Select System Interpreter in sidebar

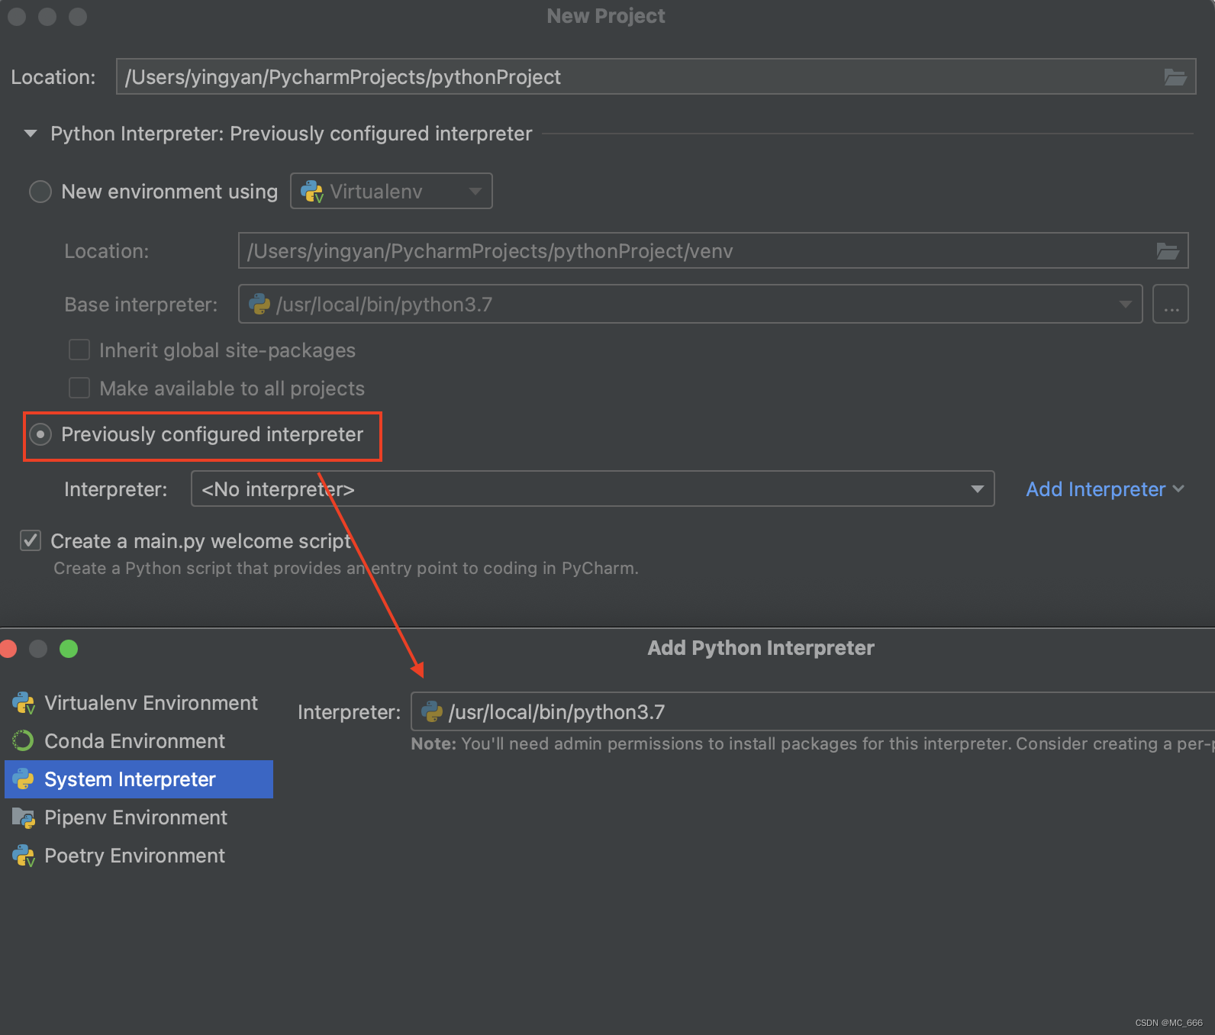139,779
